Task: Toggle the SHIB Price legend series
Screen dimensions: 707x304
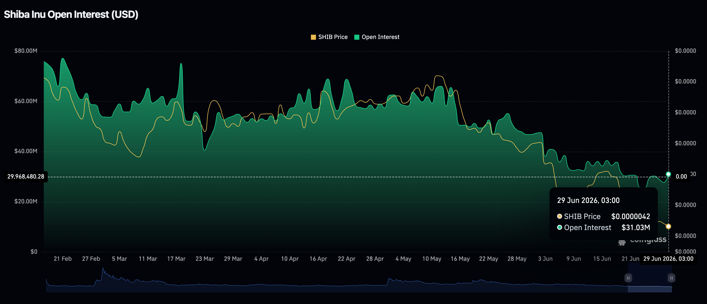Action: click(x=329, y=37)
